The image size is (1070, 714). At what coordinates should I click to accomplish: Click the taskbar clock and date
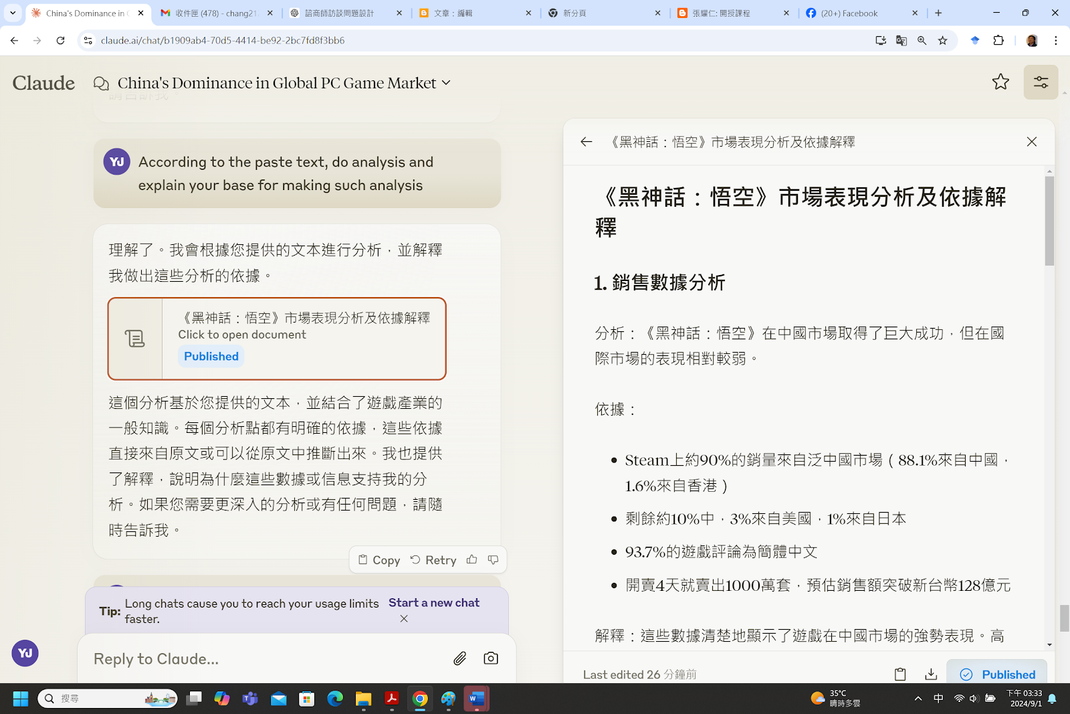pyautogui.click(x=1025, y=699)
